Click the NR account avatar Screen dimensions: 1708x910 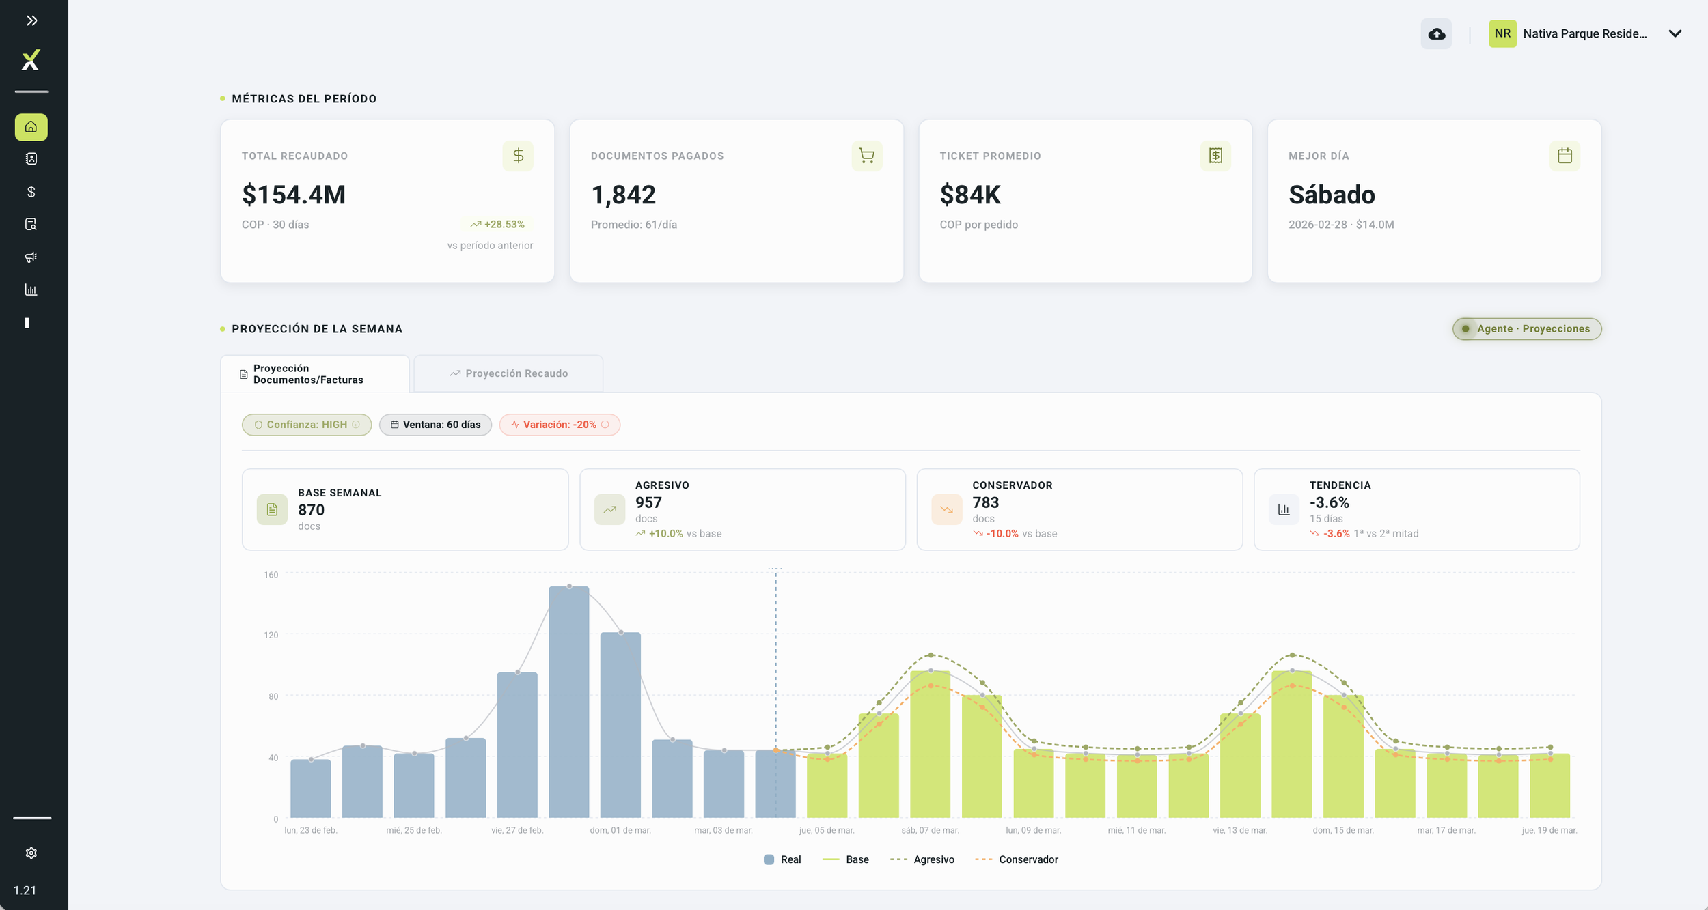[1502, 33]
